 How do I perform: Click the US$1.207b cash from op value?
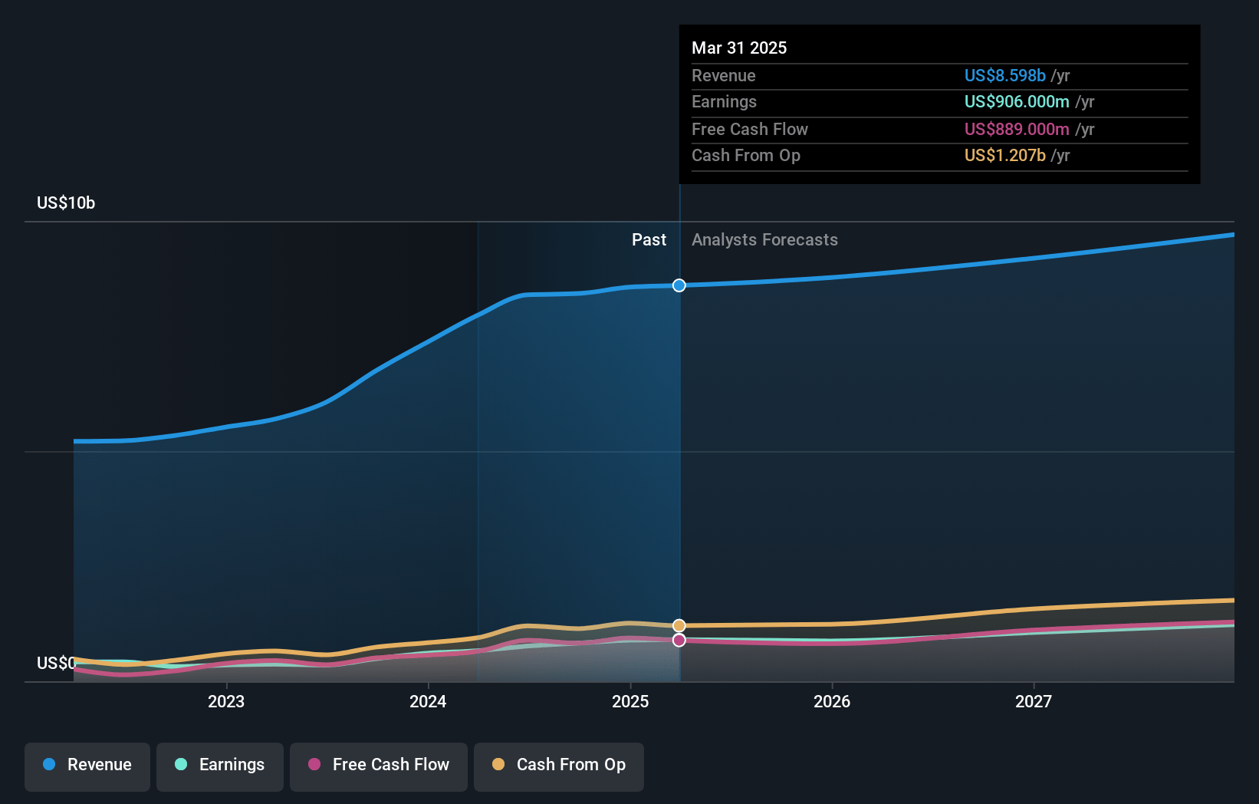(1004, 155)
